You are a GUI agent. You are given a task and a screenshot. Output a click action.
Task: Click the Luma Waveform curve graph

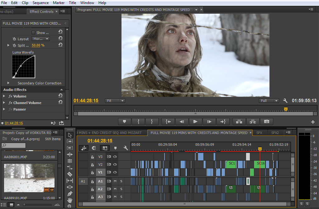pos(24,67)
